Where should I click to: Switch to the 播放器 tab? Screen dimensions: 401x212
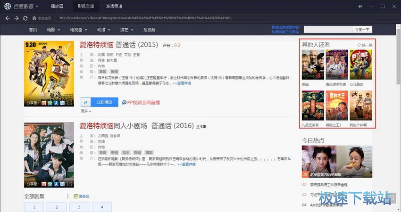click(57, 6)
